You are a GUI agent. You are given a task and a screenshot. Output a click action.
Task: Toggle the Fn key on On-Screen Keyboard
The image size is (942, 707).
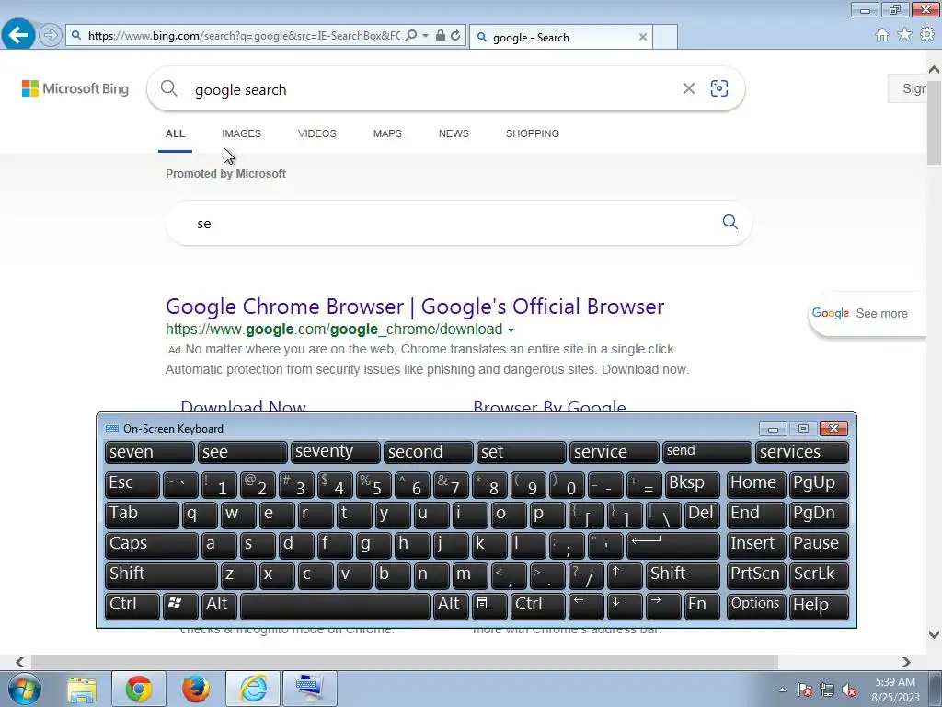tap(702, 606)
